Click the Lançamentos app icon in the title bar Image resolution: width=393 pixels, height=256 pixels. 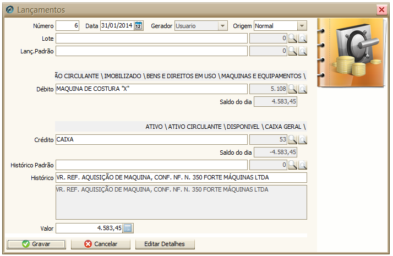(10, 9)
